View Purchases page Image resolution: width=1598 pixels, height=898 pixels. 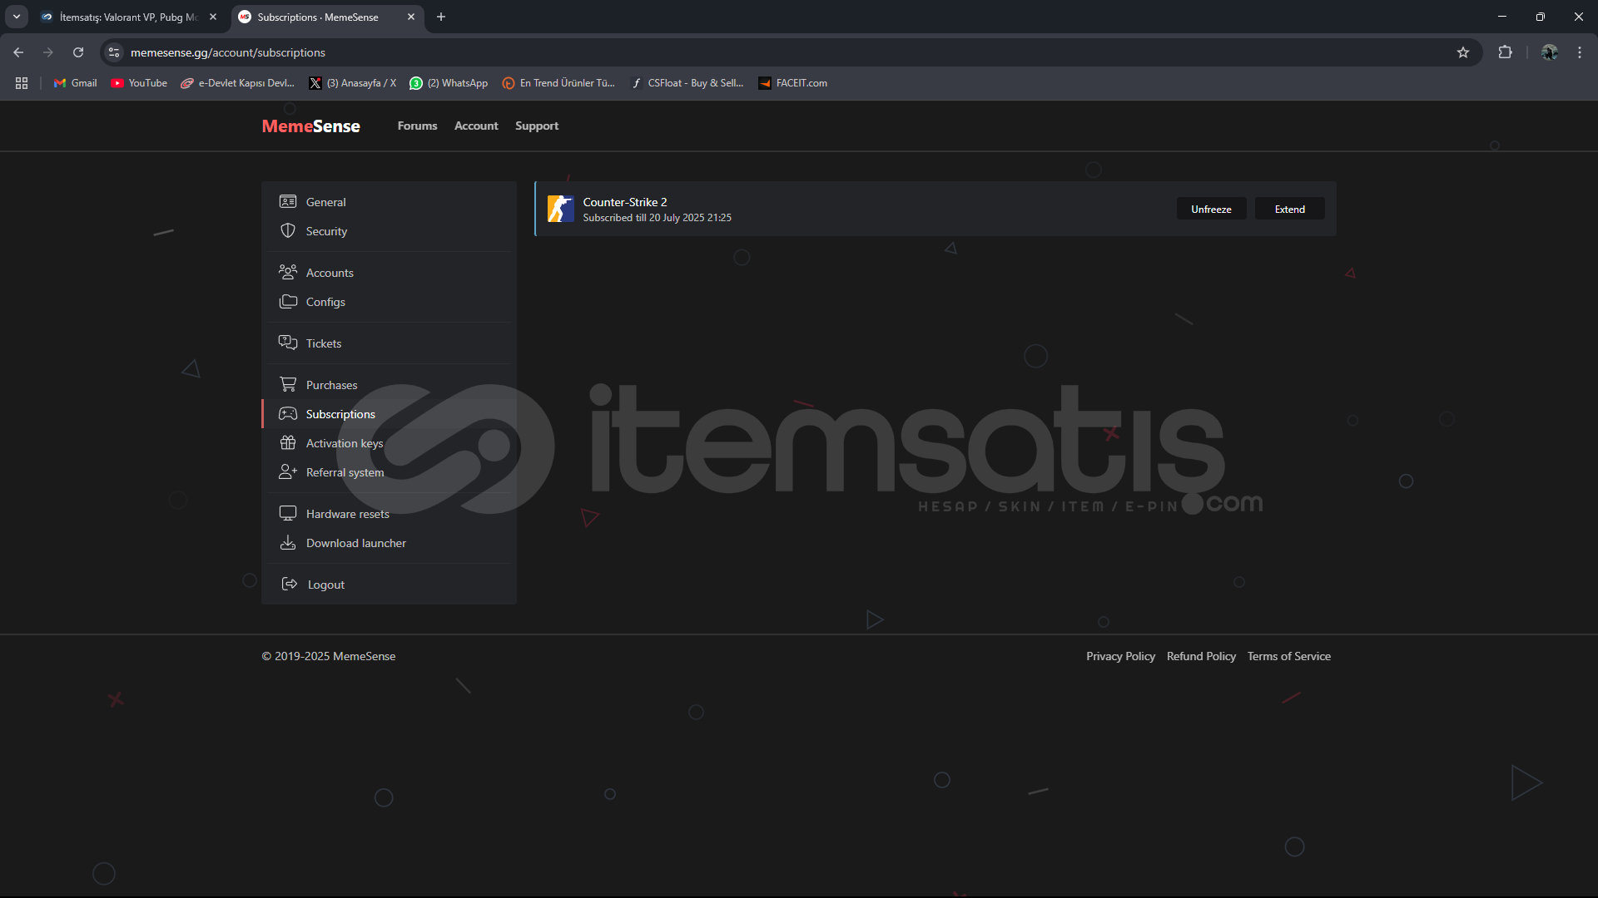pos(389,385)
